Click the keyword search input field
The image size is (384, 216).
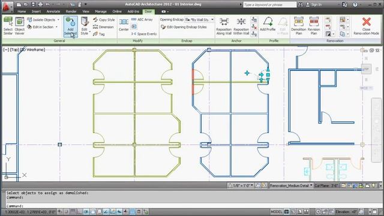click(269, 4)
